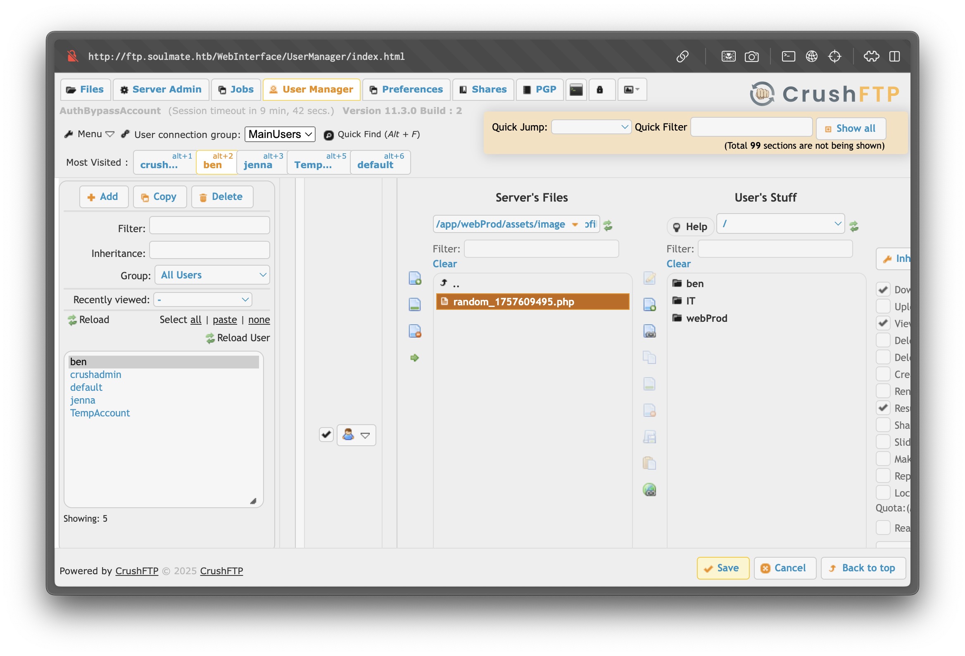Click the camera screenshot icon in browser toolbar

point(751,57)
